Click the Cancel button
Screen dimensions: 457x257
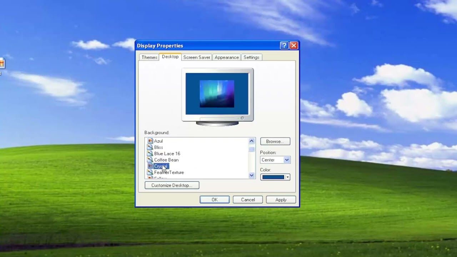pos(248,200)
